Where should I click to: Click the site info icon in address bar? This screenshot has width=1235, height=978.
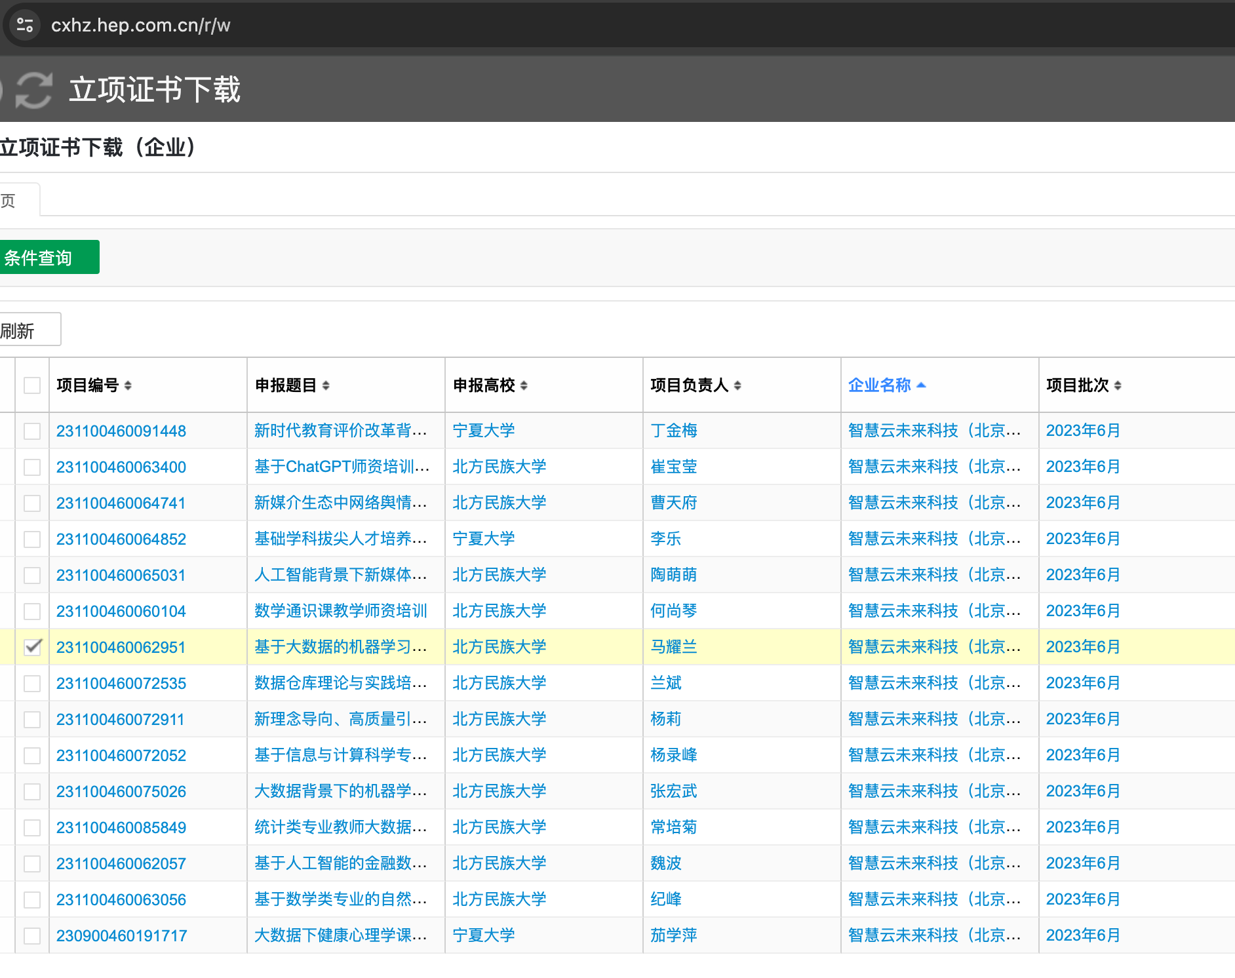(25, 25)
